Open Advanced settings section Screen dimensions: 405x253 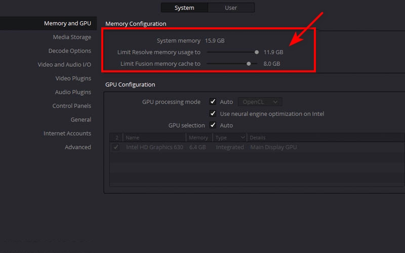click(x=78, y=147)
